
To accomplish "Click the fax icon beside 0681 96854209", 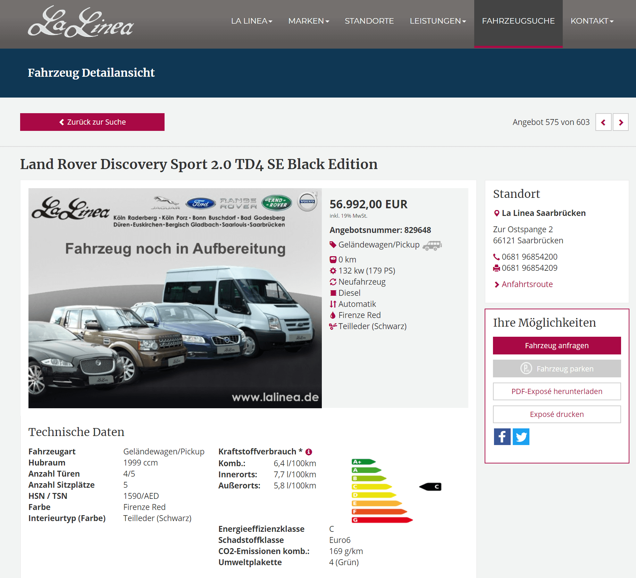I will click(496, 268).
